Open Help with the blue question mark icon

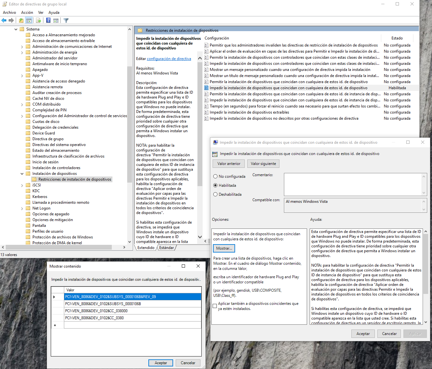click(x=48, y=21)
